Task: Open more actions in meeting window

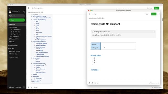Action: pyautogui.click(x=158, y=14)
